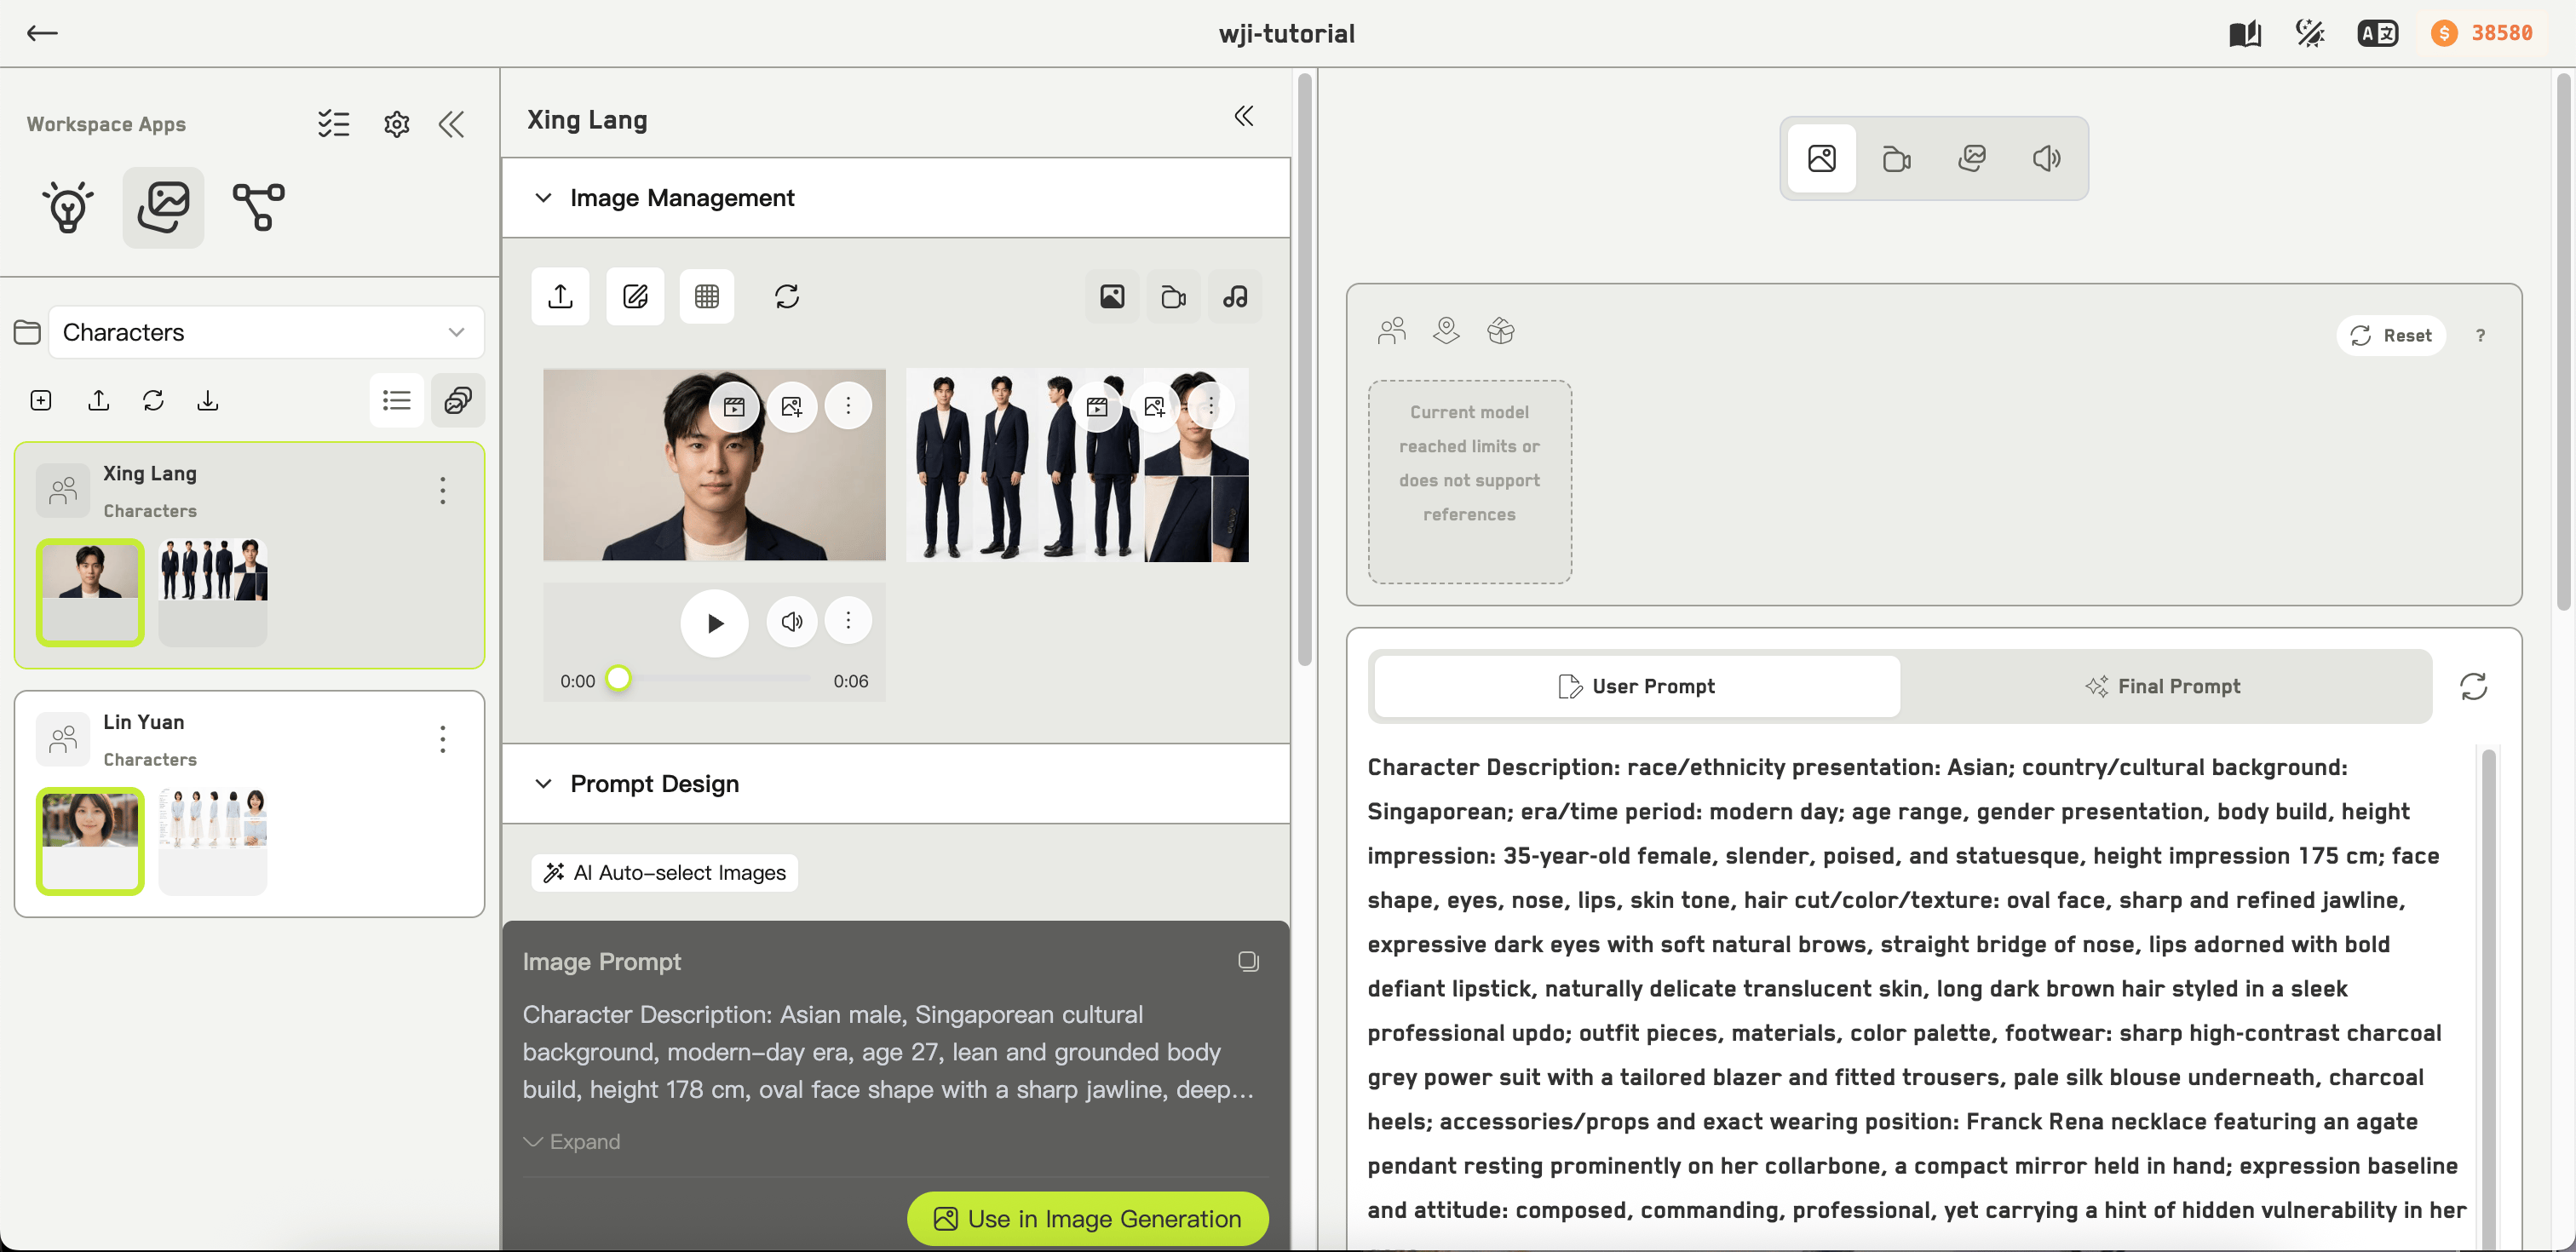Open the question mark help
Viewport: 2576px width, 1252px height.
2480,336
